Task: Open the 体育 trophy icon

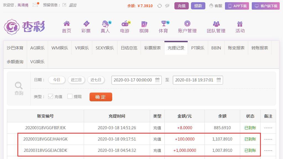Action: pos(164,23)
